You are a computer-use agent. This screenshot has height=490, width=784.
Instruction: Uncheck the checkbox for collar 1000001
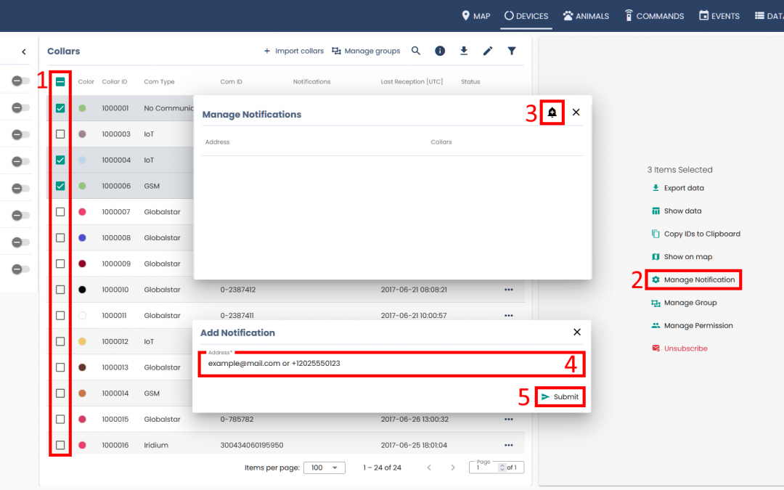pyautogui.click(x=60, y=108)
